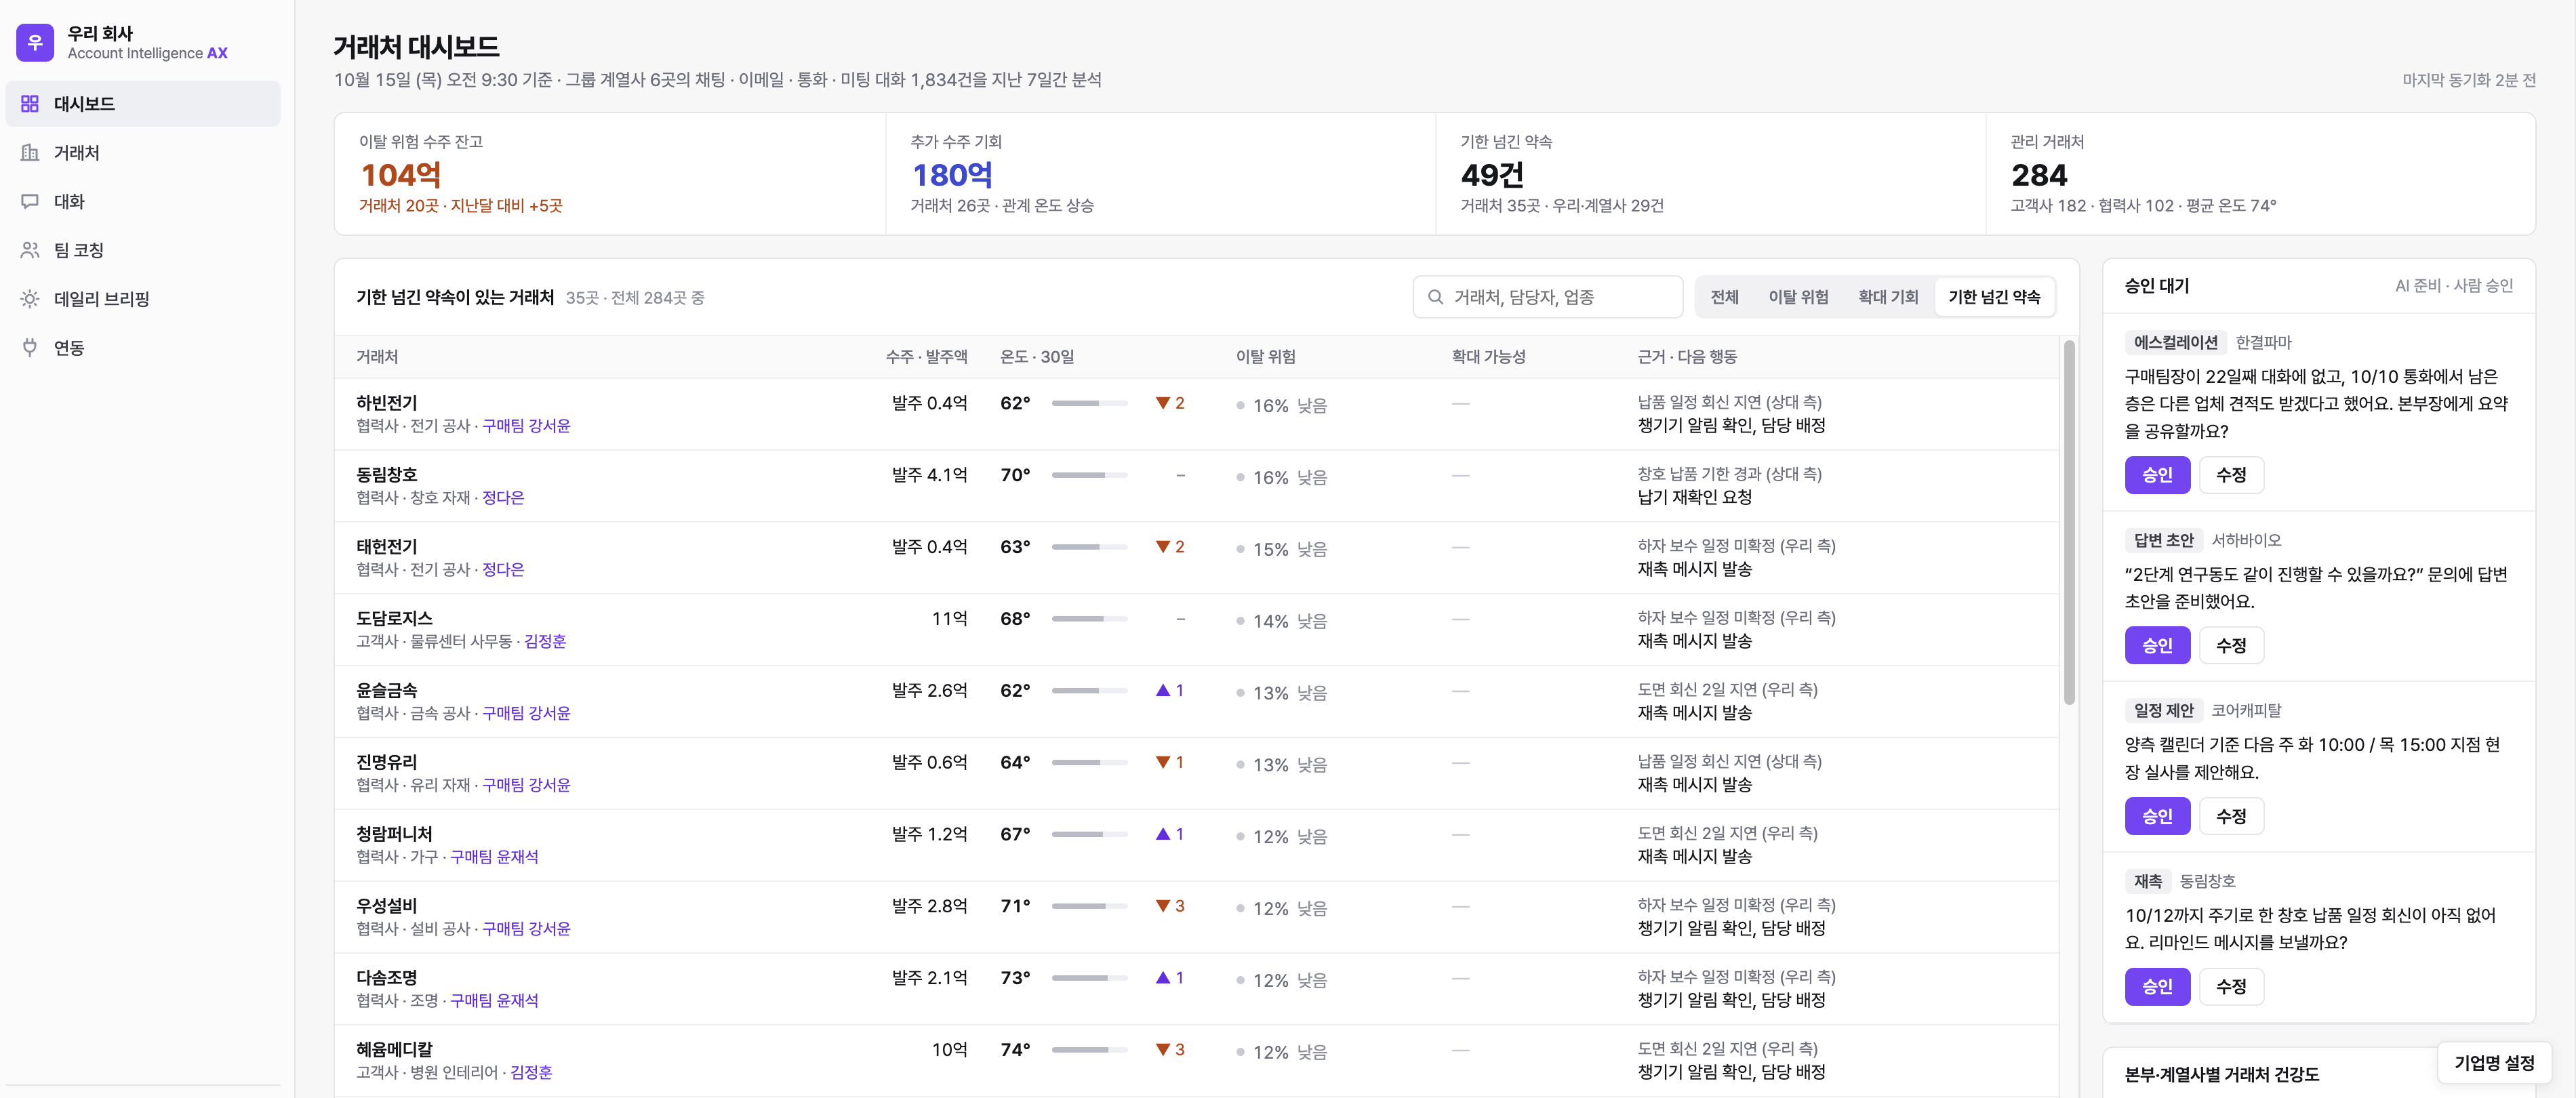Edit the 한결파마 에스컬레이션 item

2231,475
